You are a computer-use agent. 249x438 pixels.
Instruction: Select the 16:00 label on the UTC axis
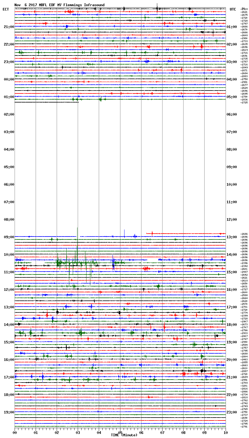click(232, 290)
